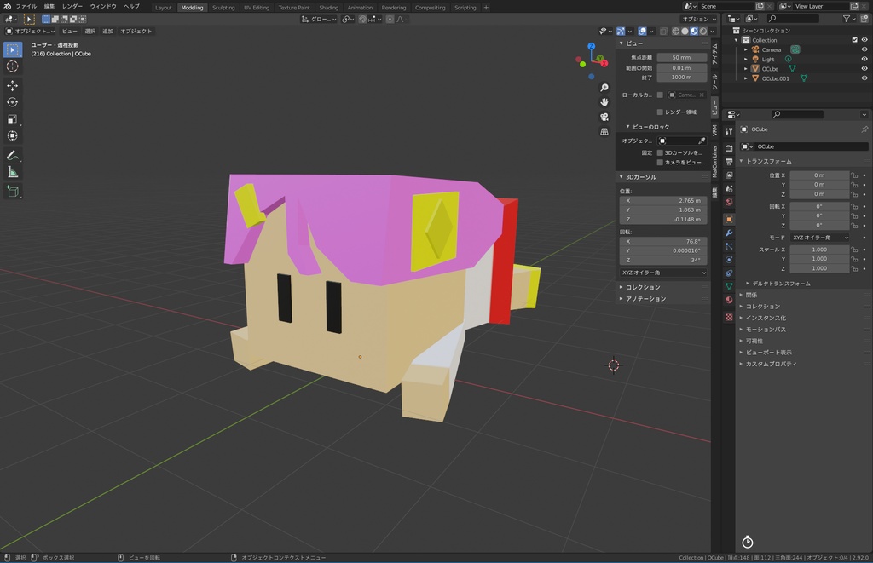Select the Annotate tool

12,155
